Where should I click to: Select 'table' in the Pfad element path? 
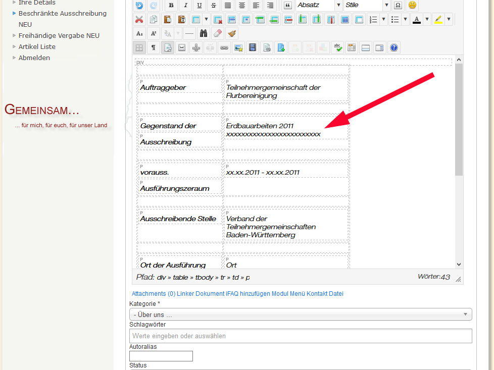click(x=180, y=278)
